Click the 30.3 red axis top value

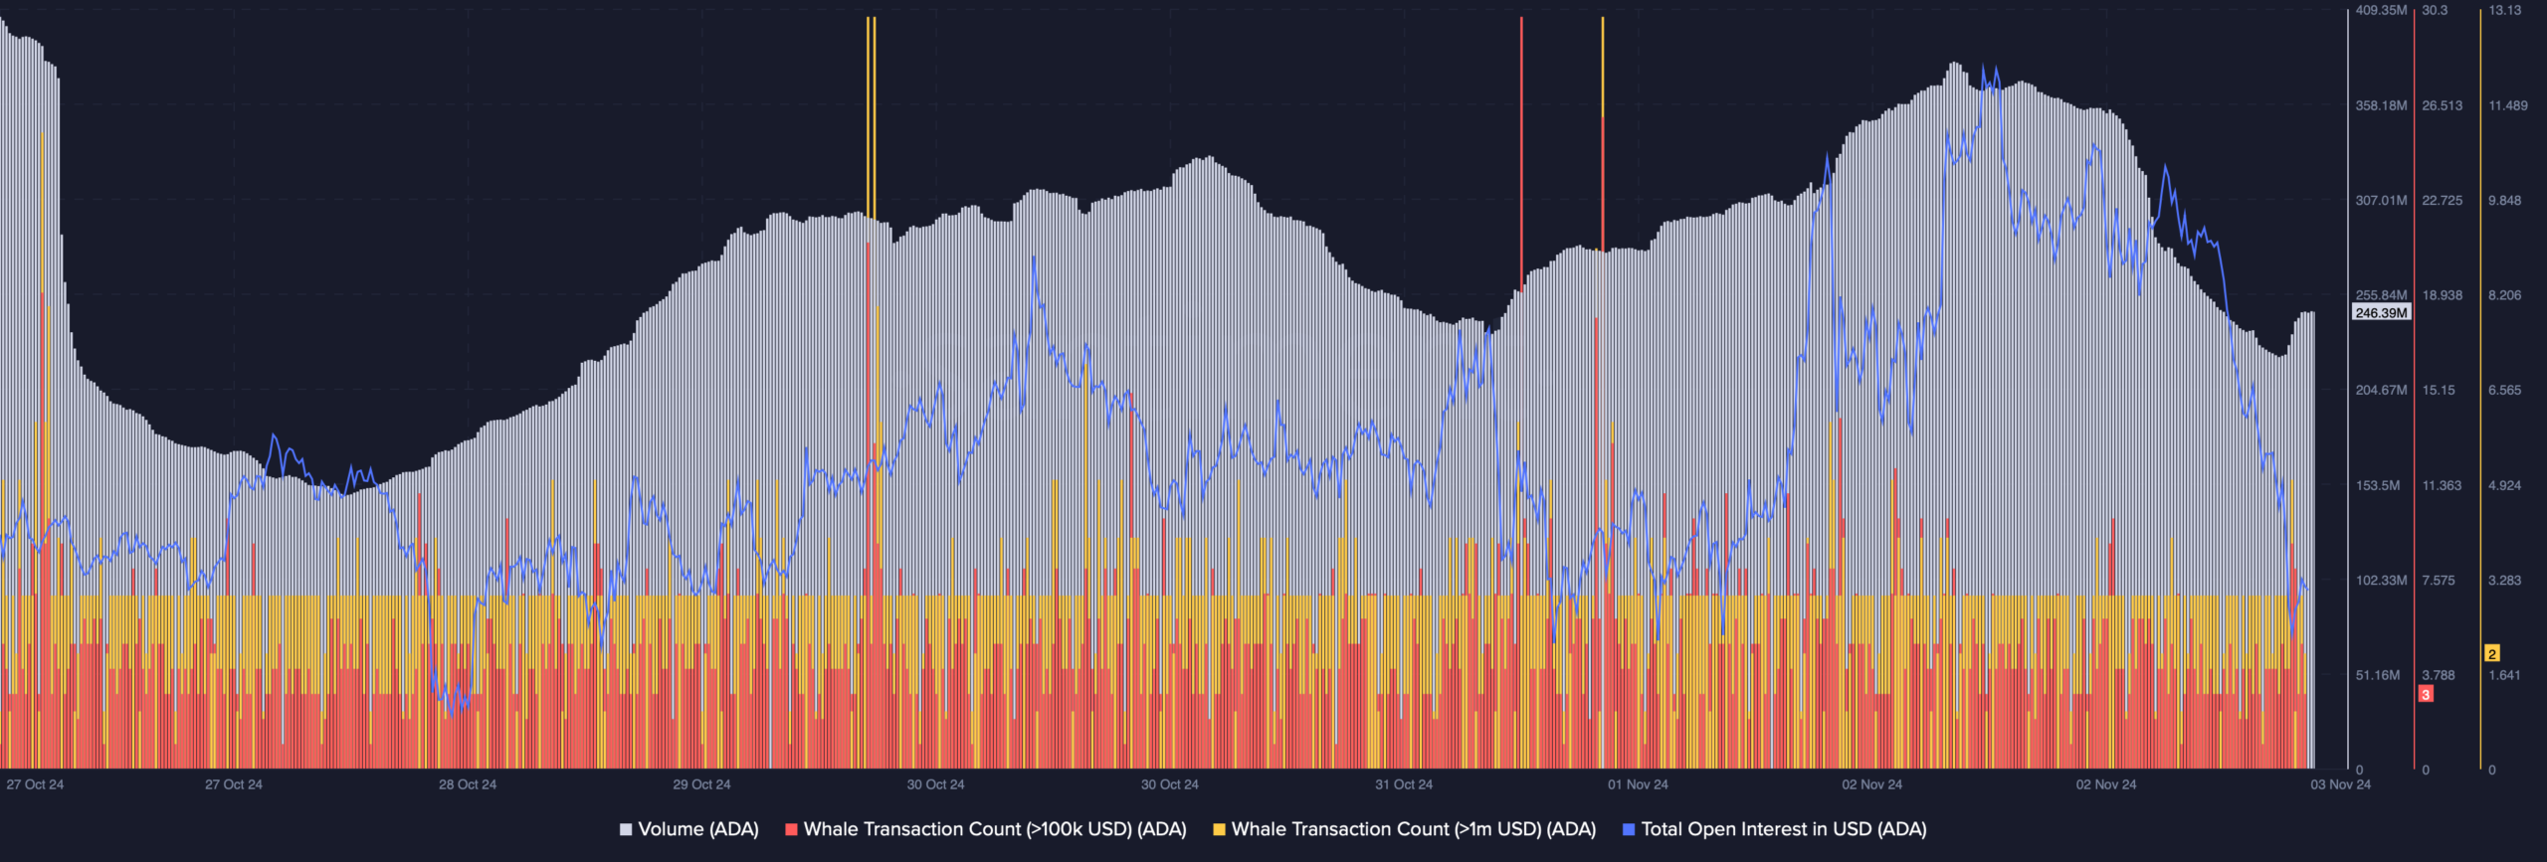(2435, 10)
